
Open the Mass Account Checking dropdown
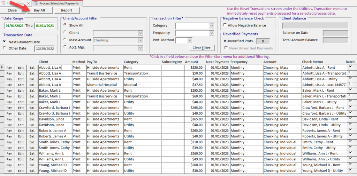(140, 40)
